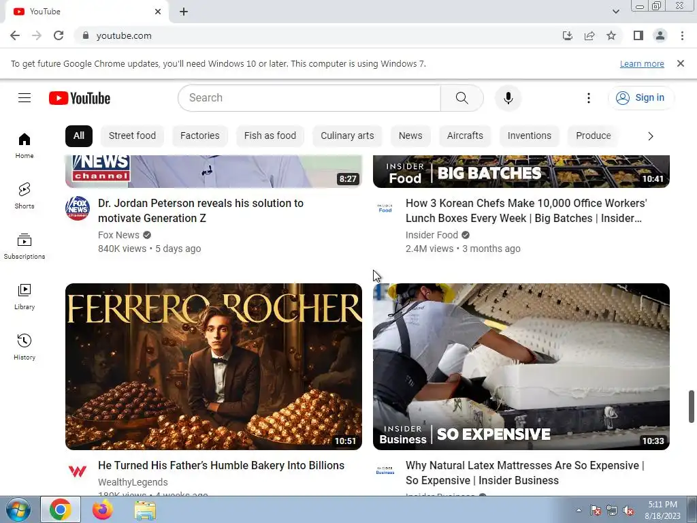Open Shorts in the sidebar
Image resolution: width=697 pixels, height=523 pixels.
pyautogui.click(x=25, y=195)
